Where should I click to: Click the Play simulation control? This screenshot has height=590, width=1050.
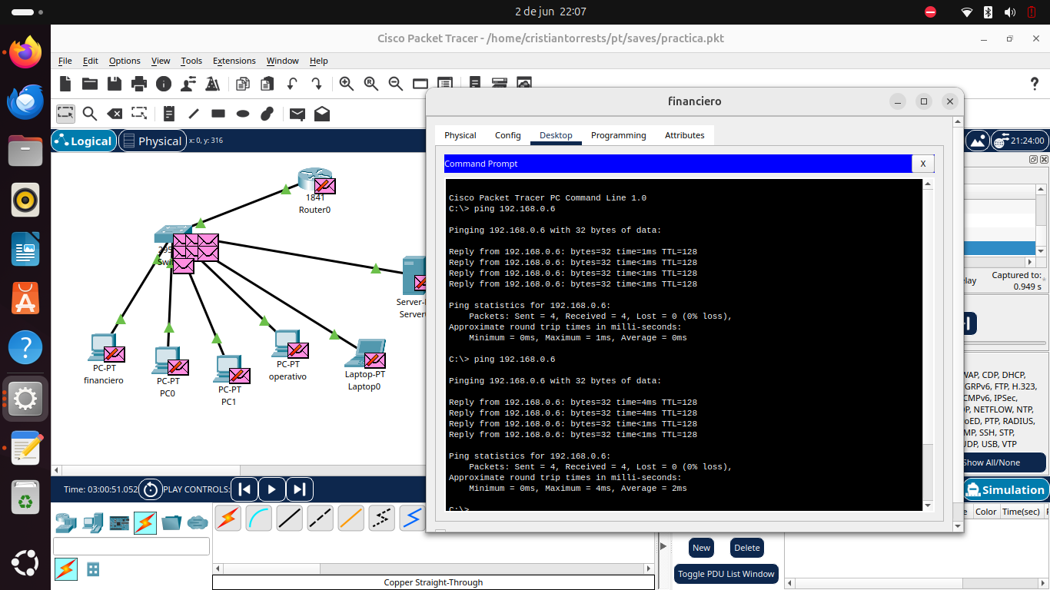coord(272,489)
